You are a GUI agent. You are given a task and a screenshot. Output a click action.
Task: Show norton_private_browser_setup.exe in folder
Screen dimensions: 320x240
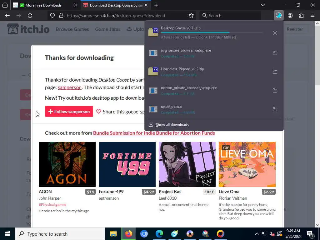pyautogui.click(x=275, y=90)
